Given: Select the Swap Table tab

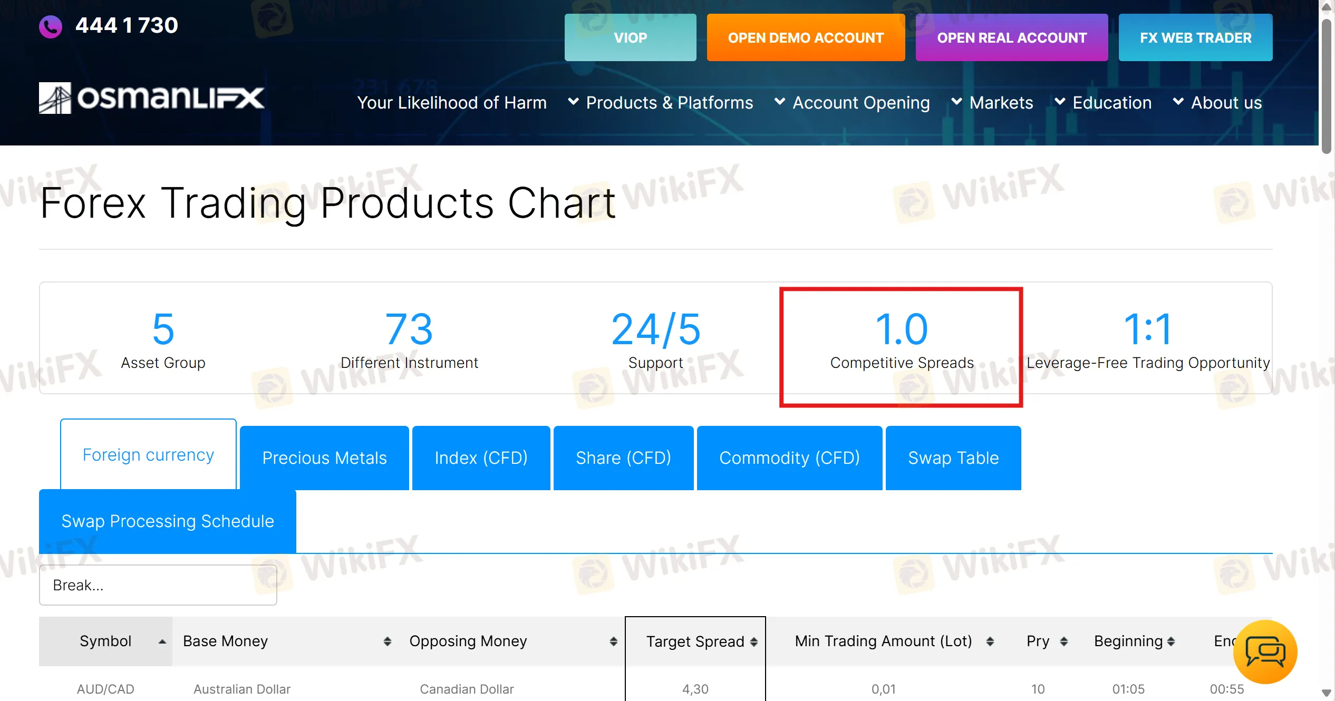Looking at the screenshot, I should pyautogui.click(x=953, y=457).
